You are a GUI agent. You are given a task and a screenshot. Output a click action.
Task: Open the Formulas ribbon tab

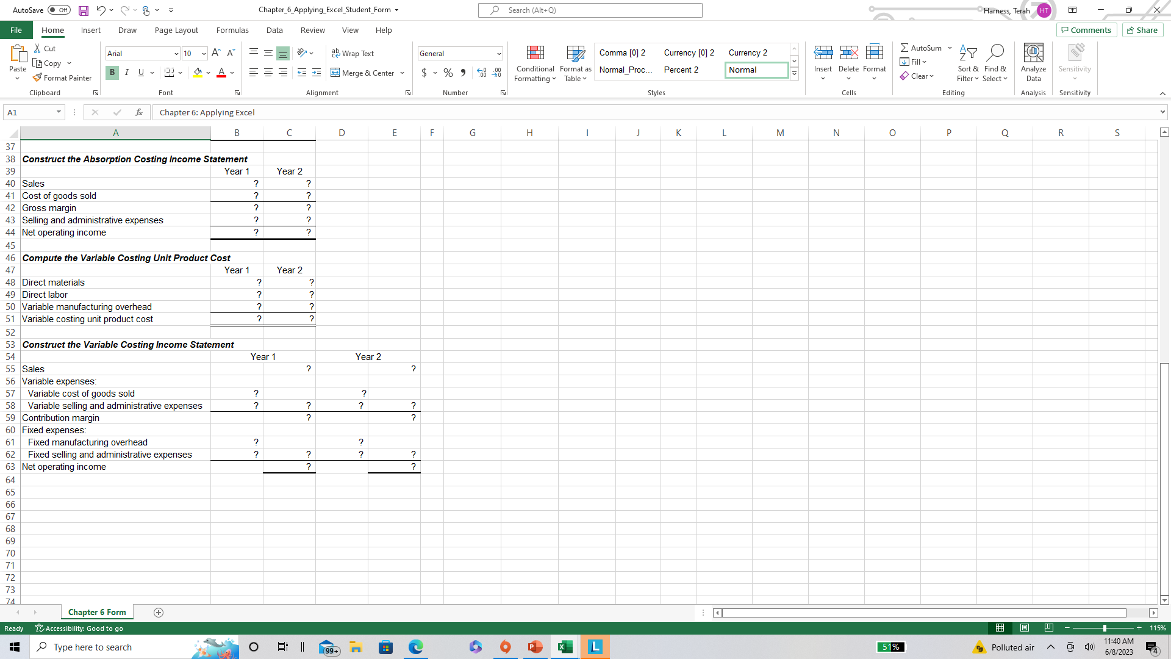232,30
